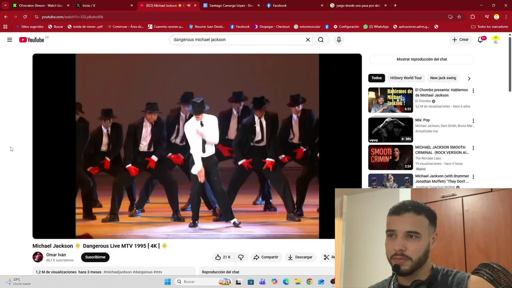Open the Todos los marcadores folder
The width and height of the screenshot is (512, 288).
pyautogui.click(x=490, y=27)
